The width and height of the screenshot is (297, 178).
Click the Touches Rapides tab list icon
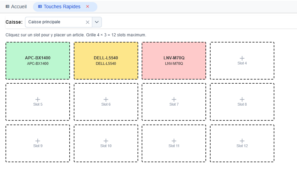(x=40, y=7)
